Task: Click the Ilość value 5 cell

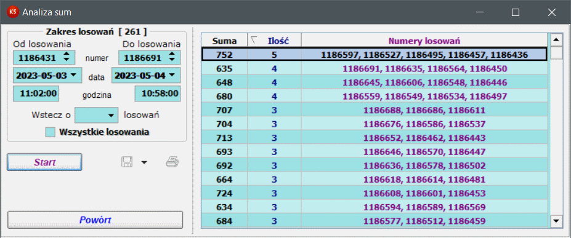Action: (x=274, y=55)
